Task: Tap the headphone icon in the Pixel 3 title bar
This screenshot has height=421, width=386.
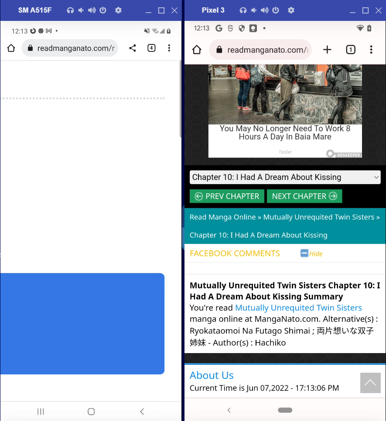Action: pyautogui.click(x=243, y=10)
